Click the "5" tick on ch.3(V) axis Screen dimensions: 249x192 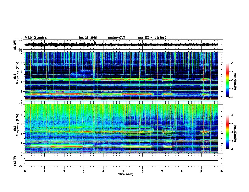pos(22,156)
